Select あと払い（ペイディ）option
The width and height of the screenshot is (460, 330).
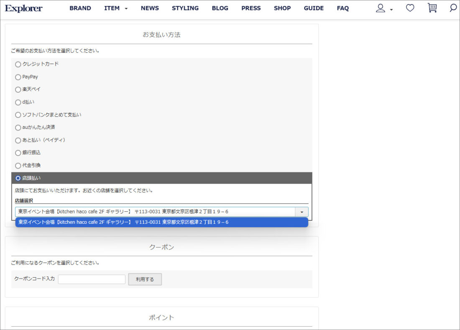[18, 141]
